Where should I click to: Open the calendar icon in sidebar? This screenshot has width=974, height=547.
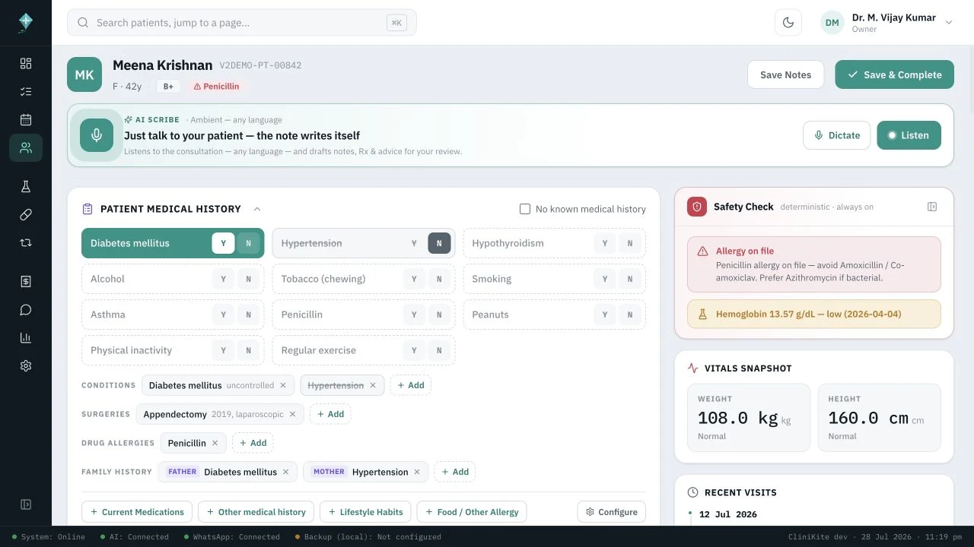click(x=26, y=119)
